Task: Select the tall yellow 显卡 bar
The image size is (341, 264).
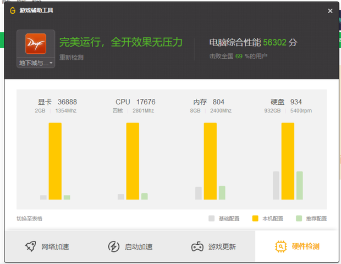Action: [55, 161]
